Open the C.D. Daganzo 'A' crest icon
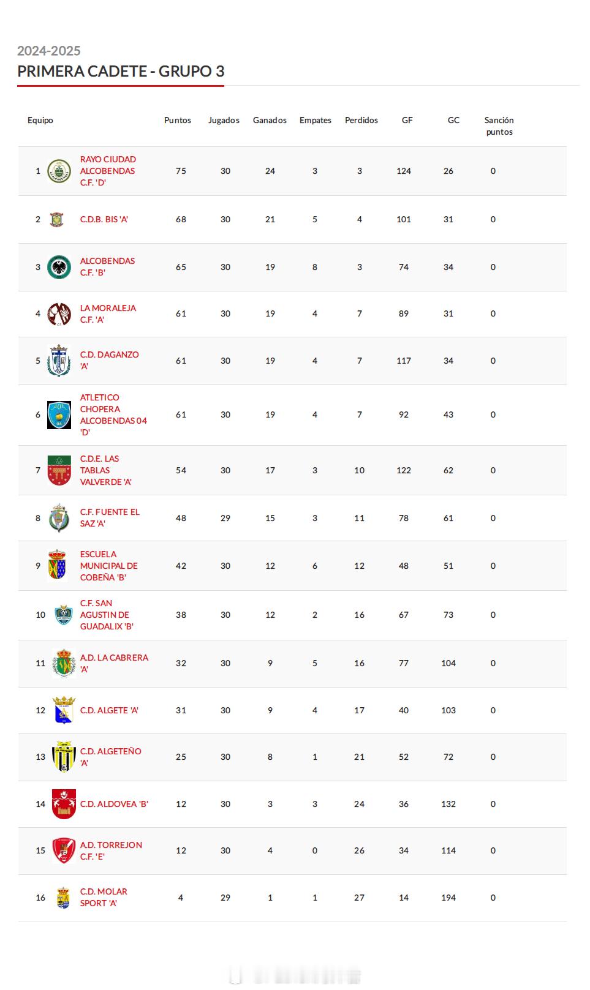 tap(59, 361)
